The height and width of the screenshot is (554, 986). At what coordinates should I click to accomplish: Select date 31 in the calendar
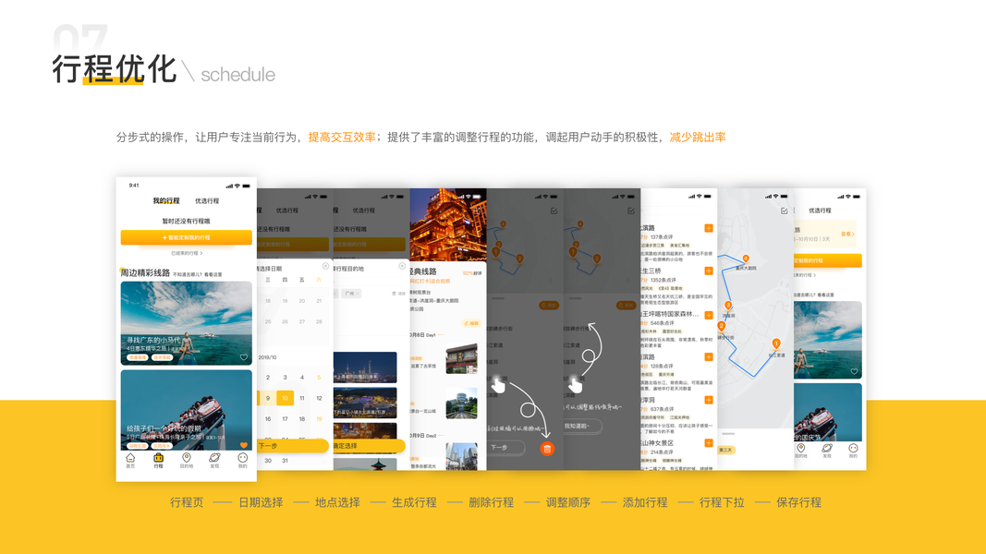click(x=285, y=461)
